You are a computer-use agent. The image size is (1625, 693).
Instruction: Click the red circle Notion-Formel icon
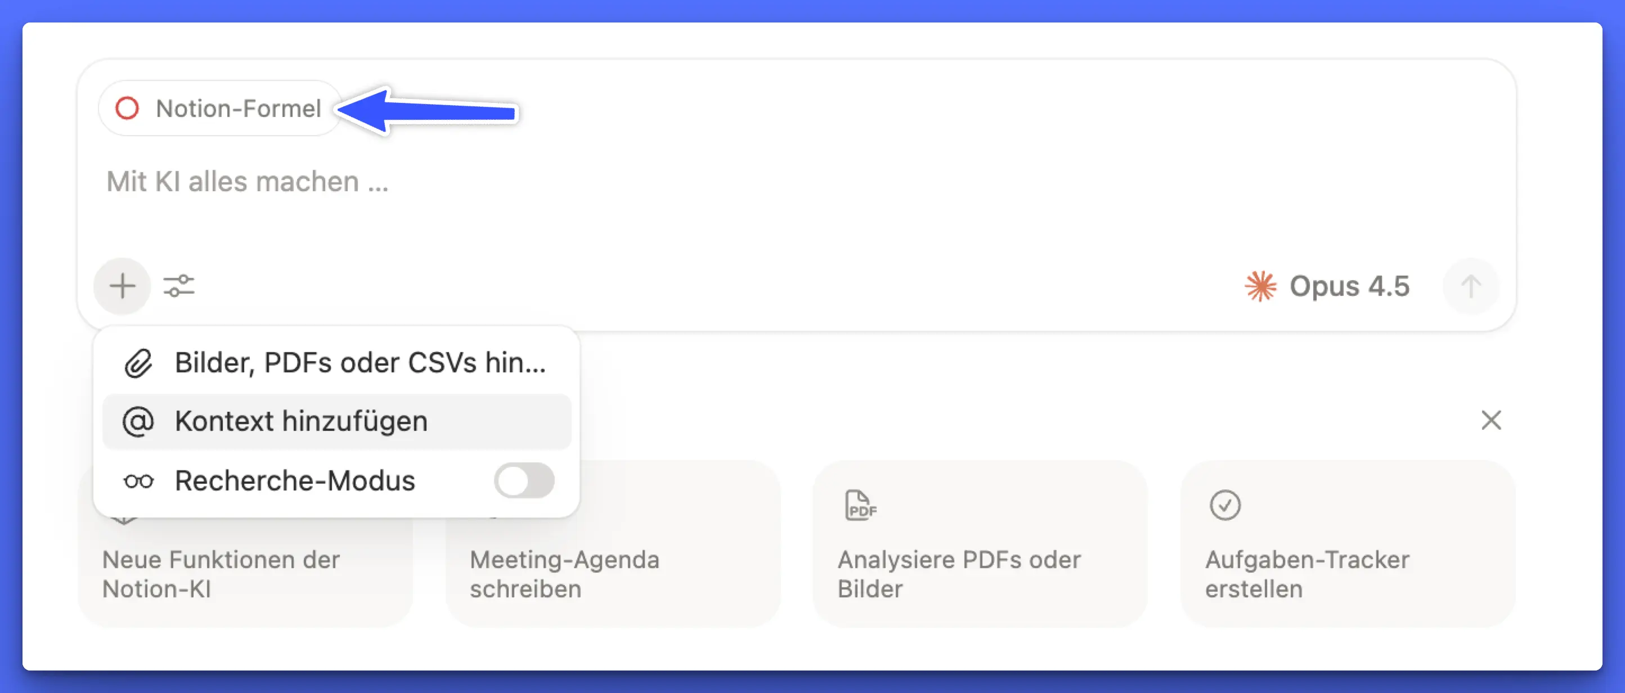(127, 109)
